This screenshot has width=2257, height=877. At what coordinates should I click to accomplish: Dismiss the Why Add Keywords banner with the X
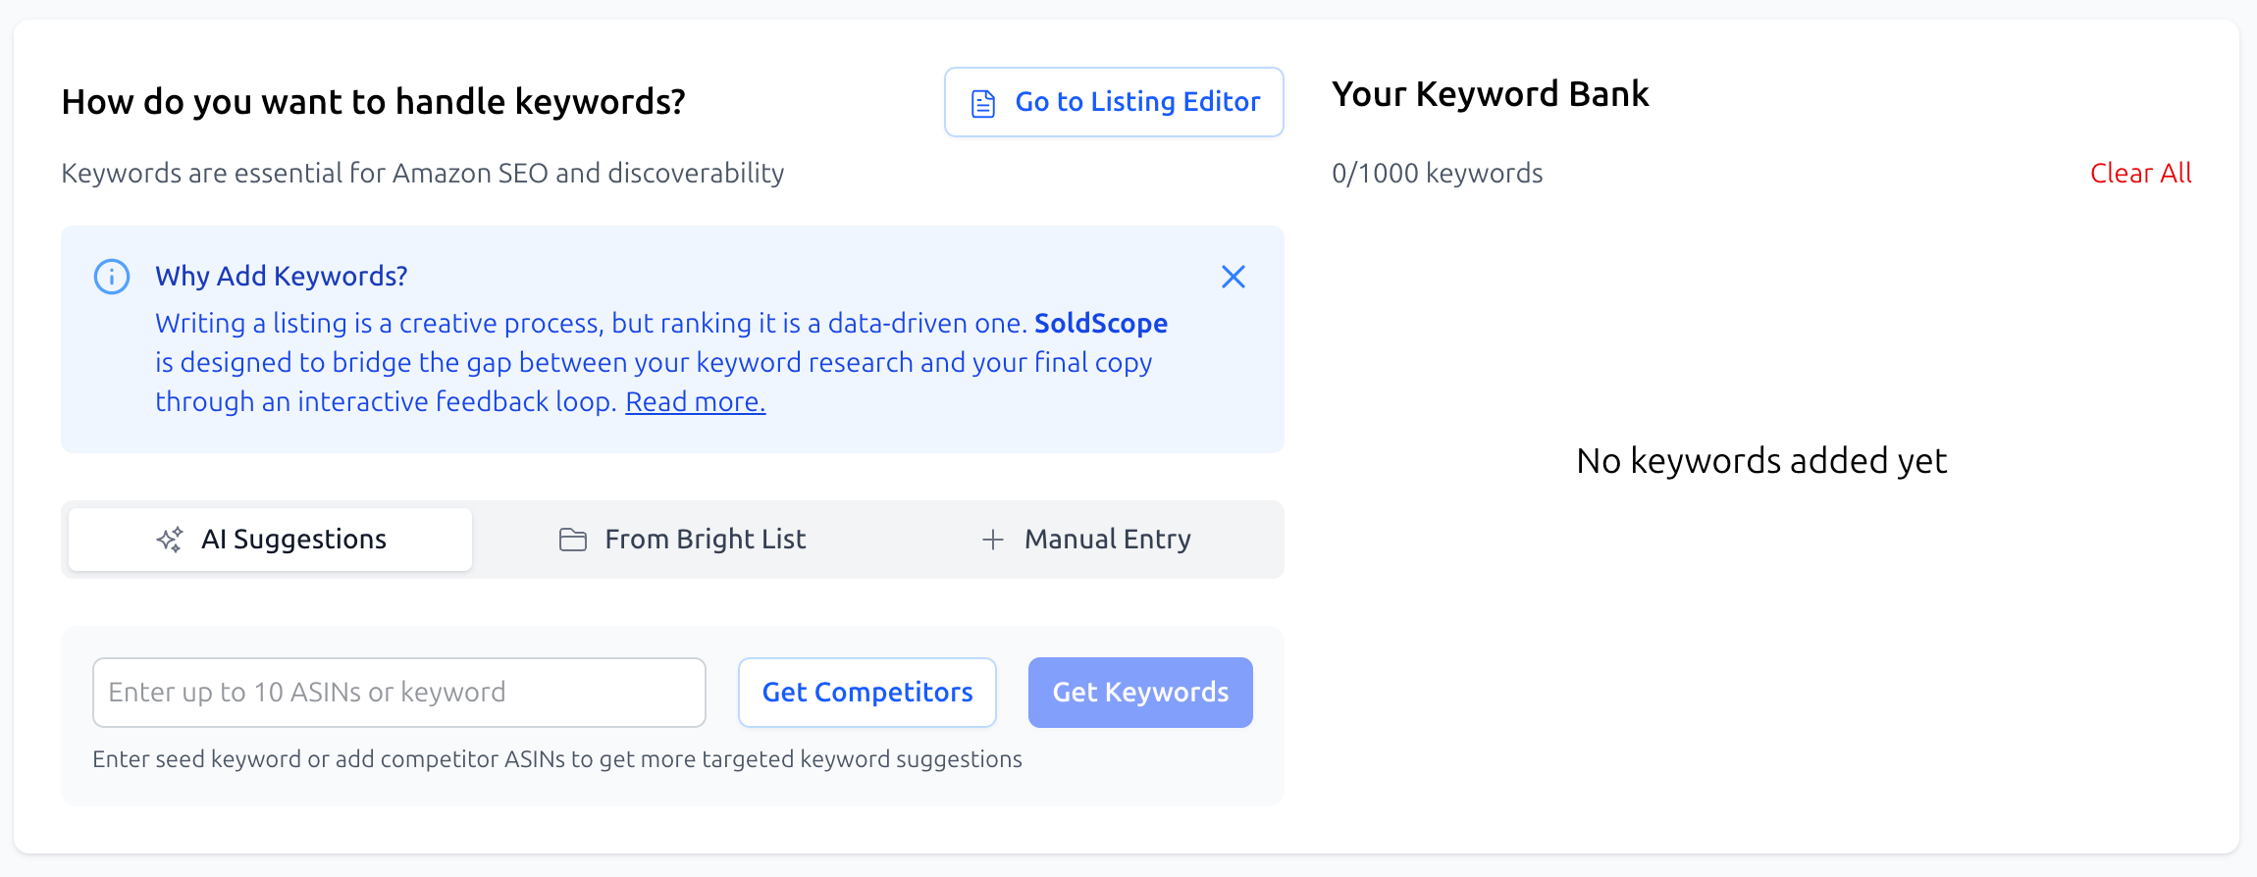tap(1233, 277)
